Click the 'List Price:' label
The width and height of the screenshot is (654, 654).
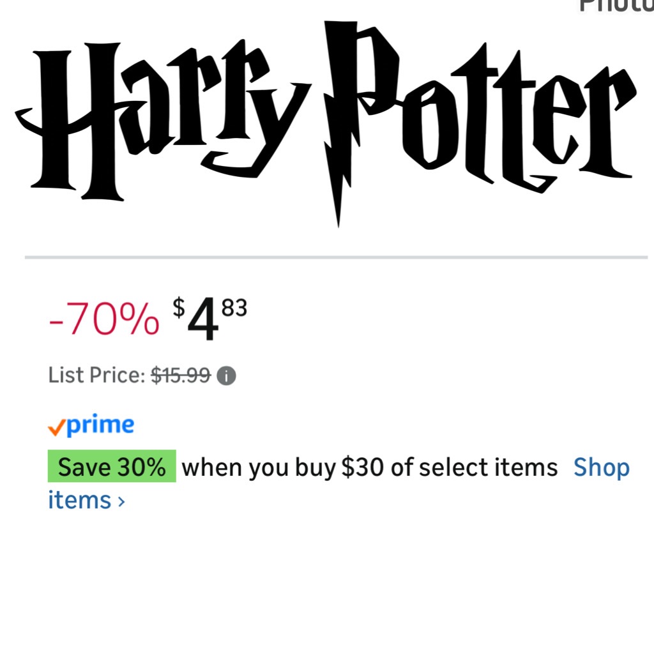97,376
